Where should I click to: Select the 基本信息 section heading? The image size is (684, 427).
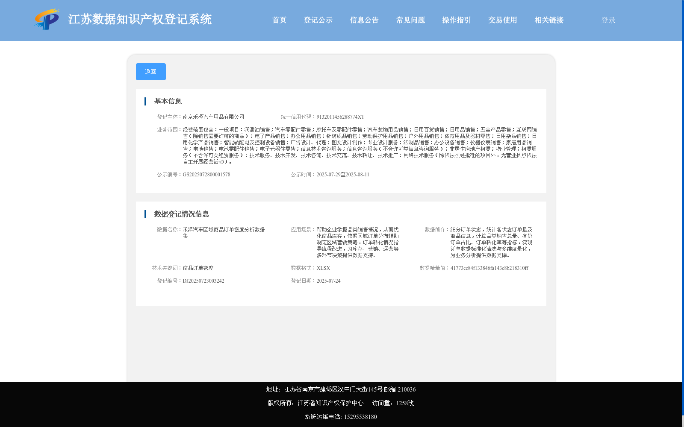coord(168,101)
